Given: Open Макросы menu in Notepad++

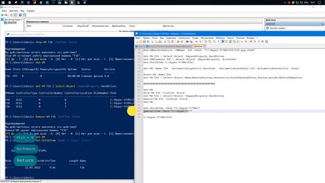Looking at the screenshot, I should (220, 38).
